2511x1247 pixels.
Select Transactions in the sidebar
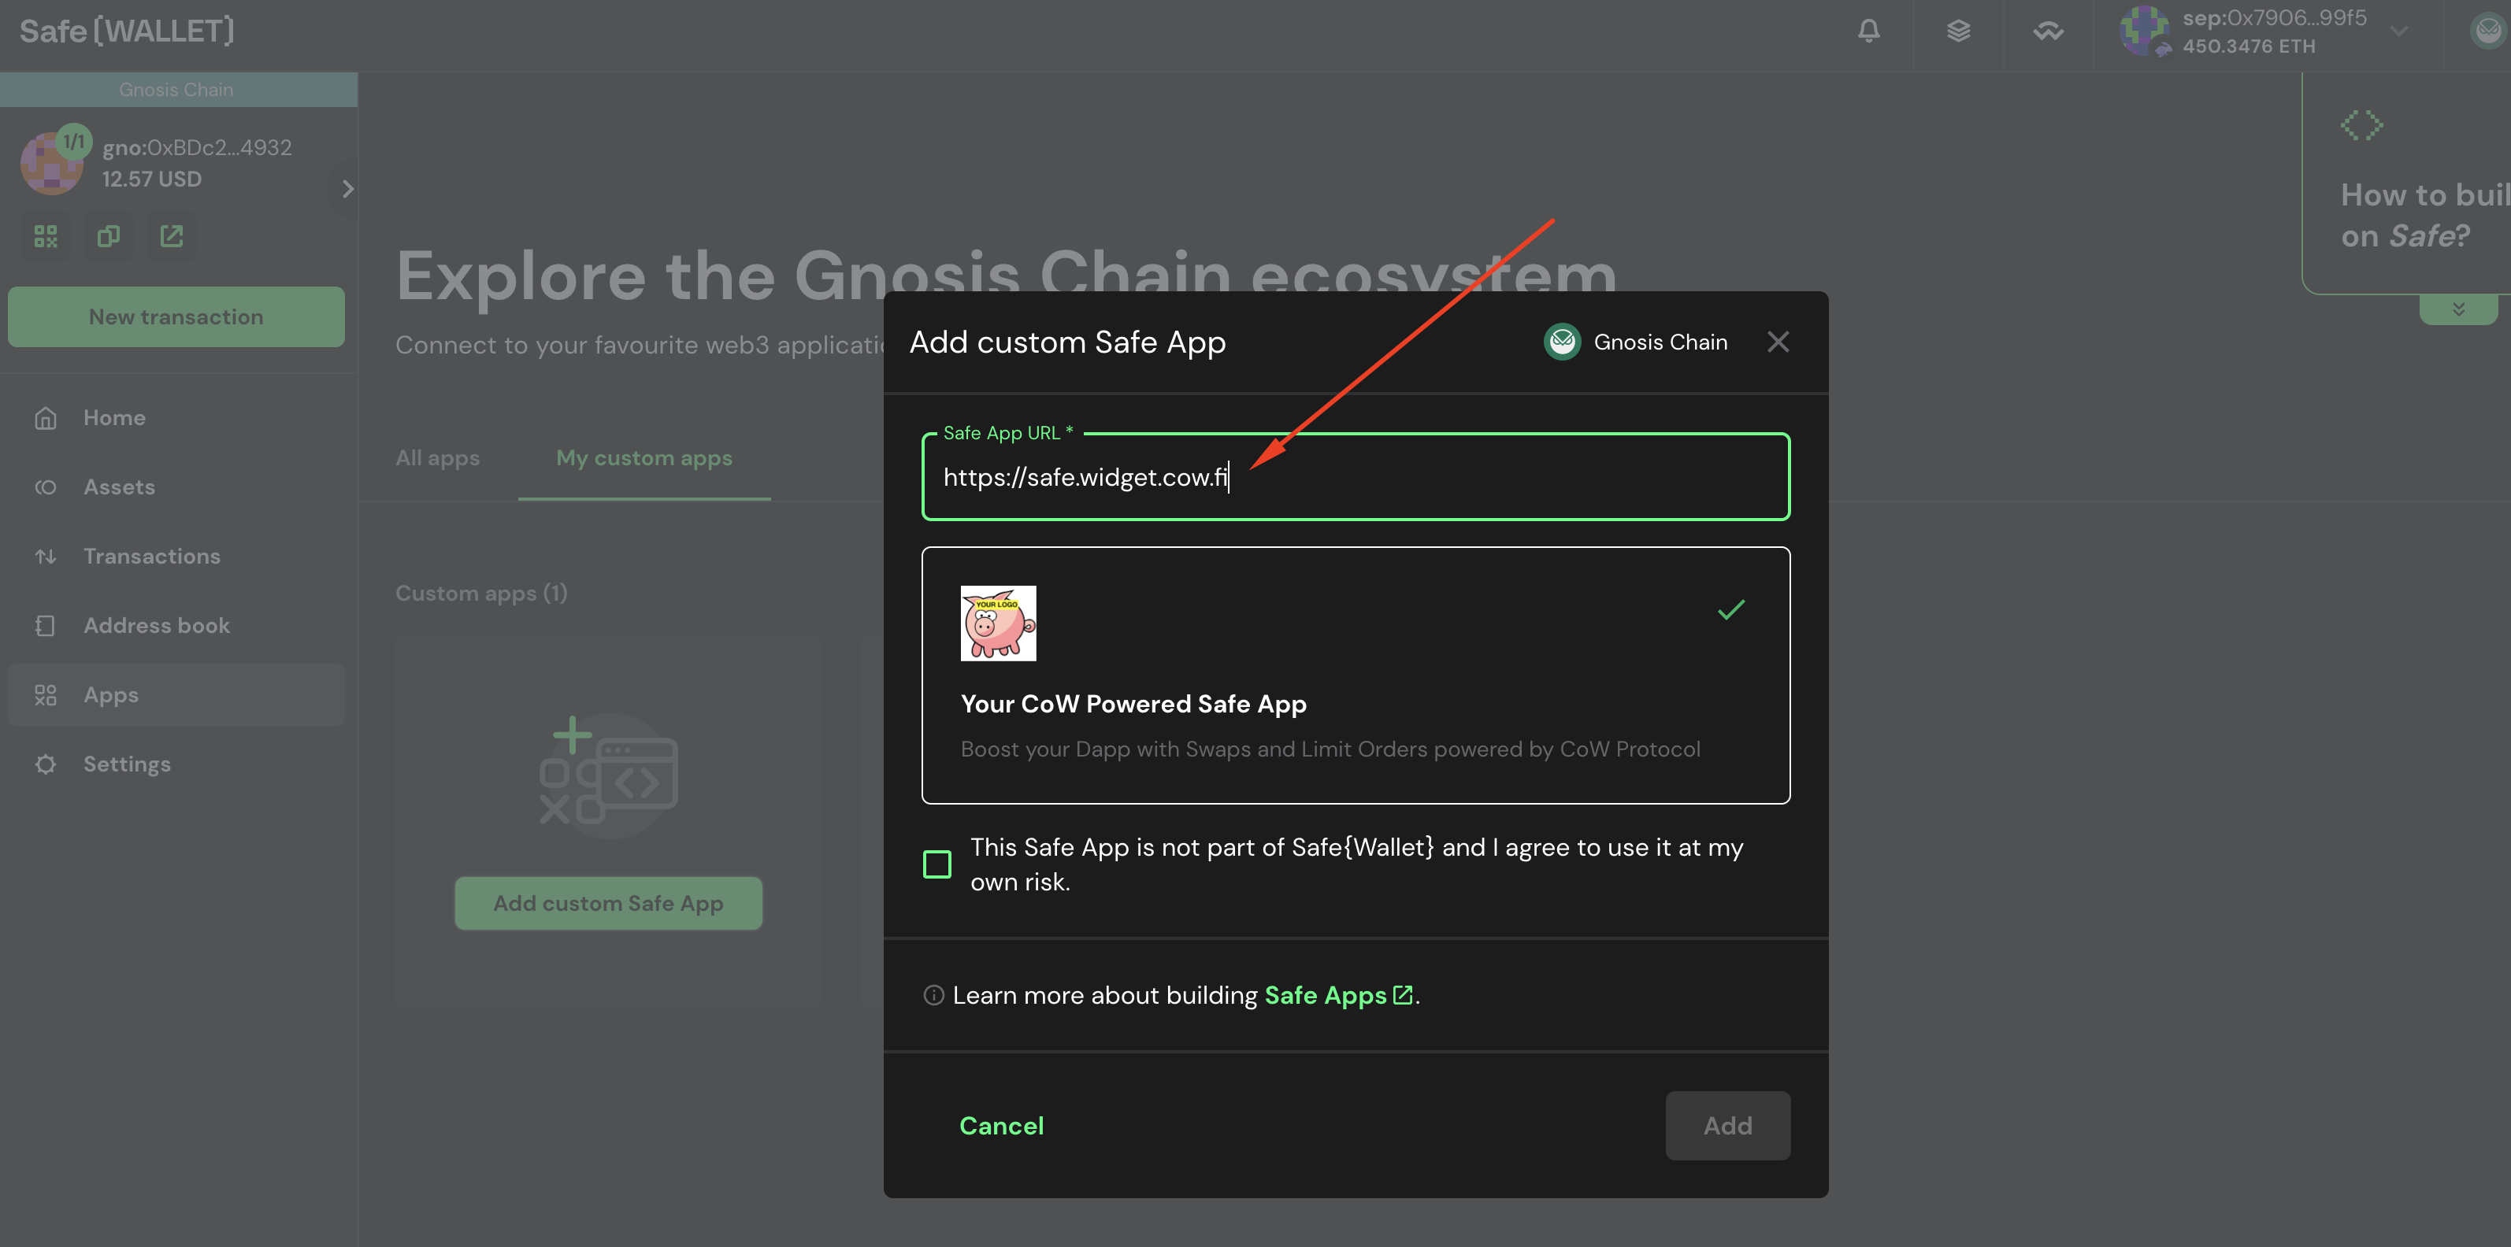pos(151,555)
